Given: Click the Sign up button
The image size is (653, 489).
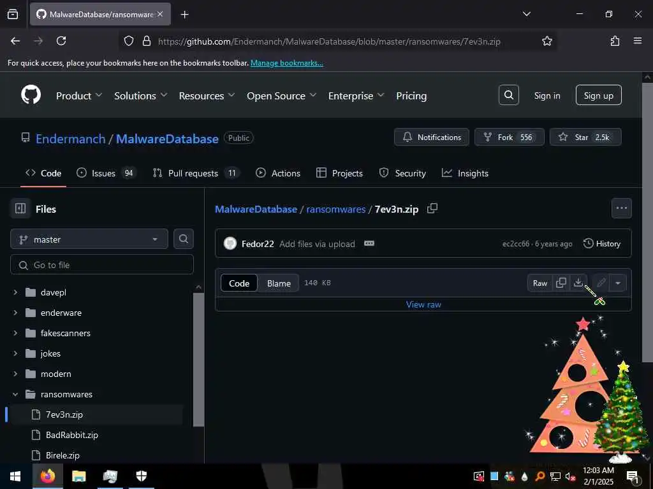Looking at the screenshot, I should point(598,96).
